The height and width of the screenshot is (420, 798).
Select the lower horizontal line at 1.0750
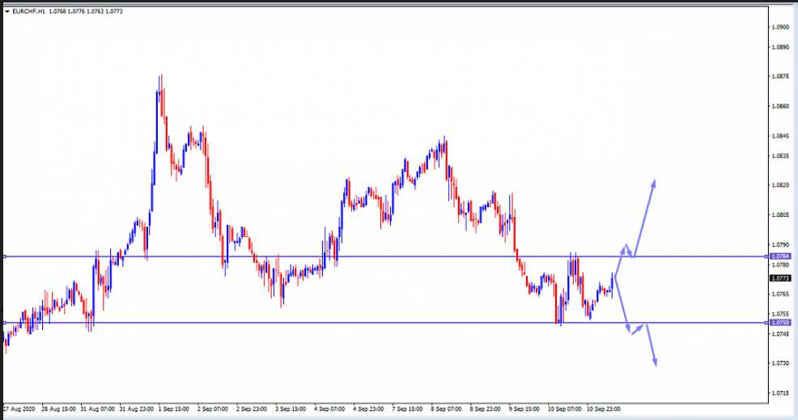pos(386,323)
